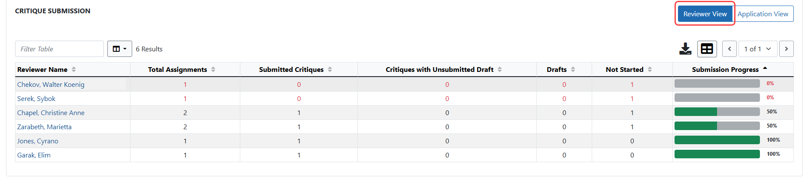Download the table data via download icon
The width and height of the screenshot is (811, 178).
tap(685, 49)
